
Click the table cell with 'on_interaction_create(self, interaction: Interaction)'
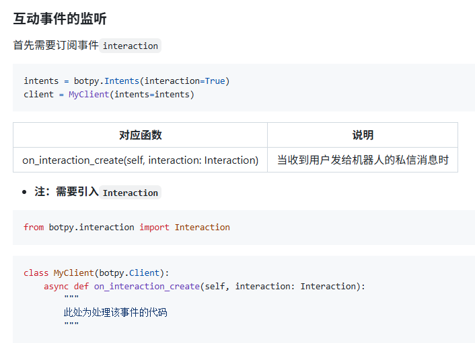[x=140, y=160]
